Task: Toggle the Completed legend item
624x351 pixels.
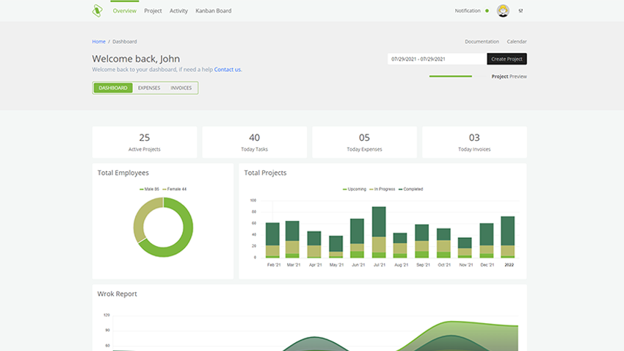Action: tap(410, 189)
